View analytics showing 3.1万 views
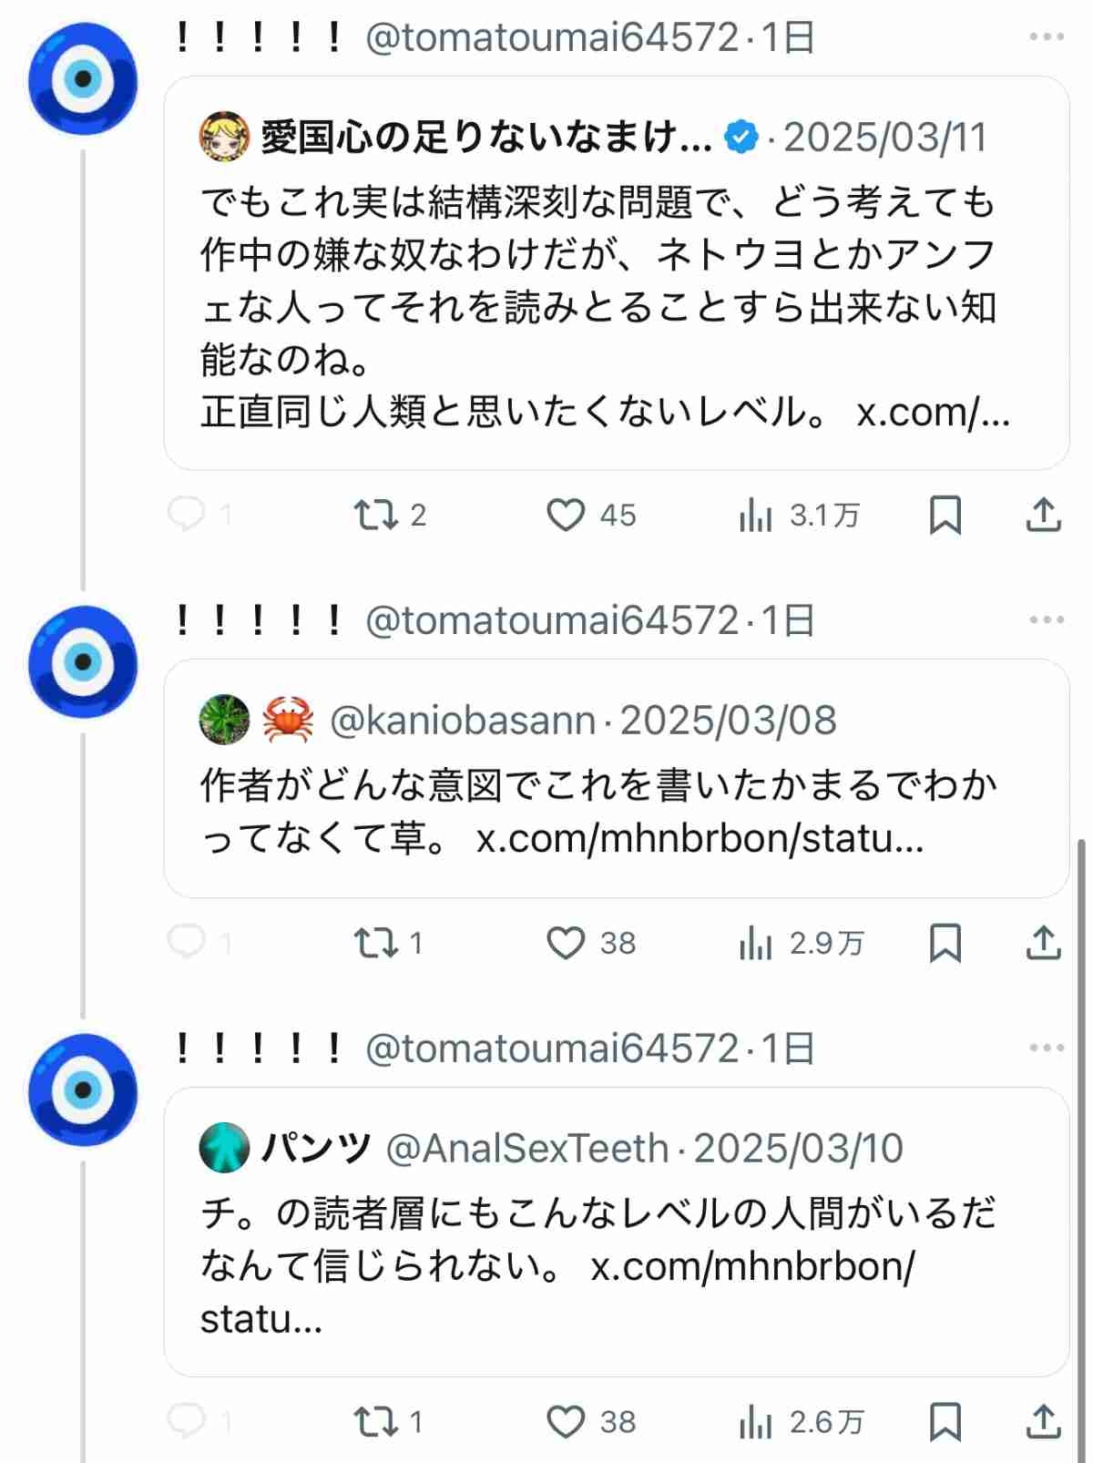1093x1463 pixels. coord(756,516)
